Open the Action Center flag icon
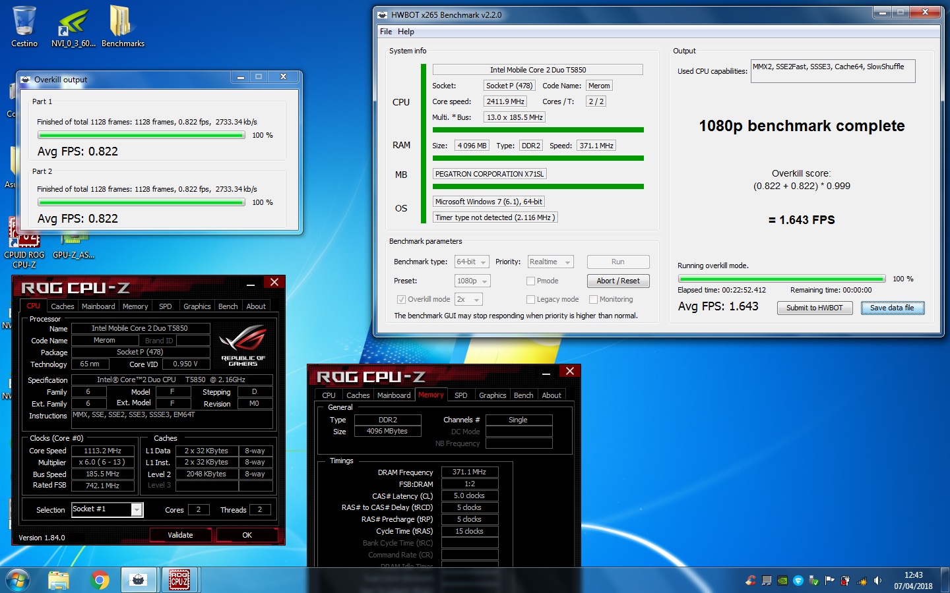Screen dimensions: 950x593 click(x=830, y=580)
